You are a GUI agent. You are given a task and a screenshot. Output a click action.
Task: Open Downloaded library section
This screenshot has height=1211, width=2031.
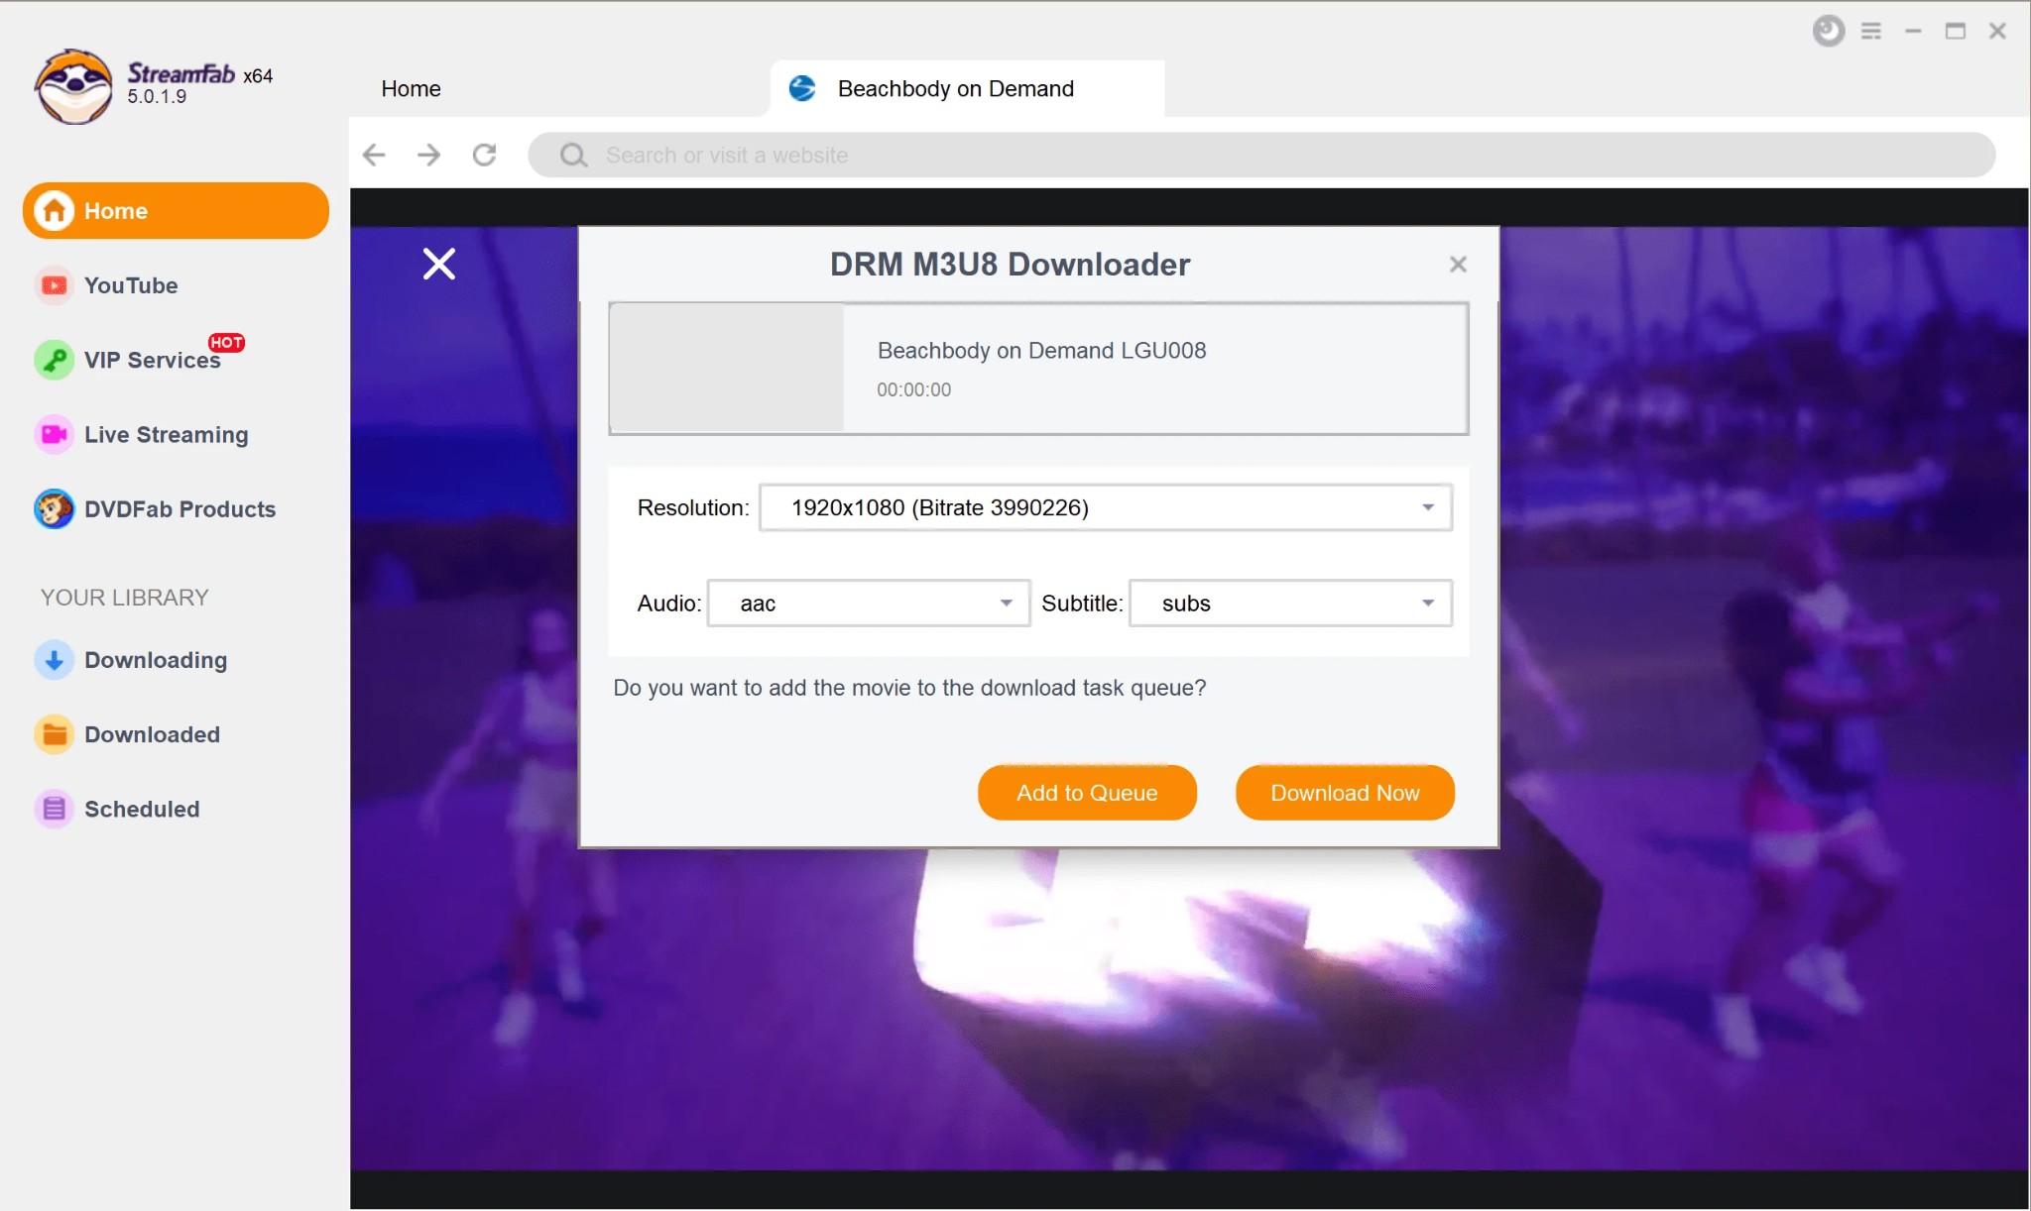(x=152, y=732)
